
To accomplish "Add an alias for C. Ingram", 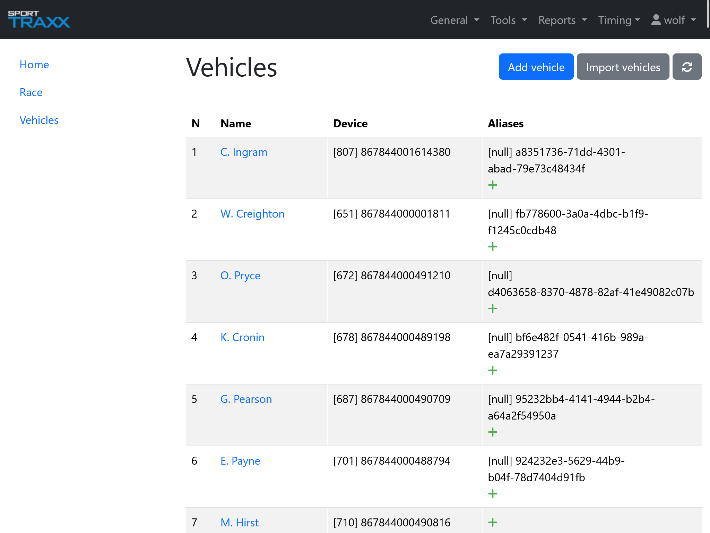I will 493,185.
